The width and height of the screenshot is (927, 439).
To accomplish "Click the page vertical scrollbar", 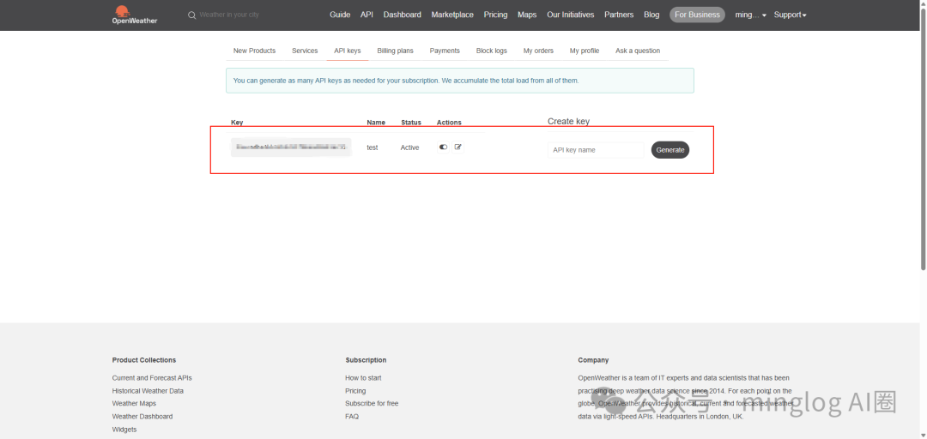I will pyautogui.click(x=923, y=138).
